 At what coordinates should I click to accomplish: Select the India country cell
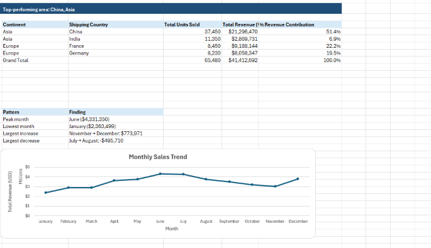pyautogui.click(x=116, y=39)
